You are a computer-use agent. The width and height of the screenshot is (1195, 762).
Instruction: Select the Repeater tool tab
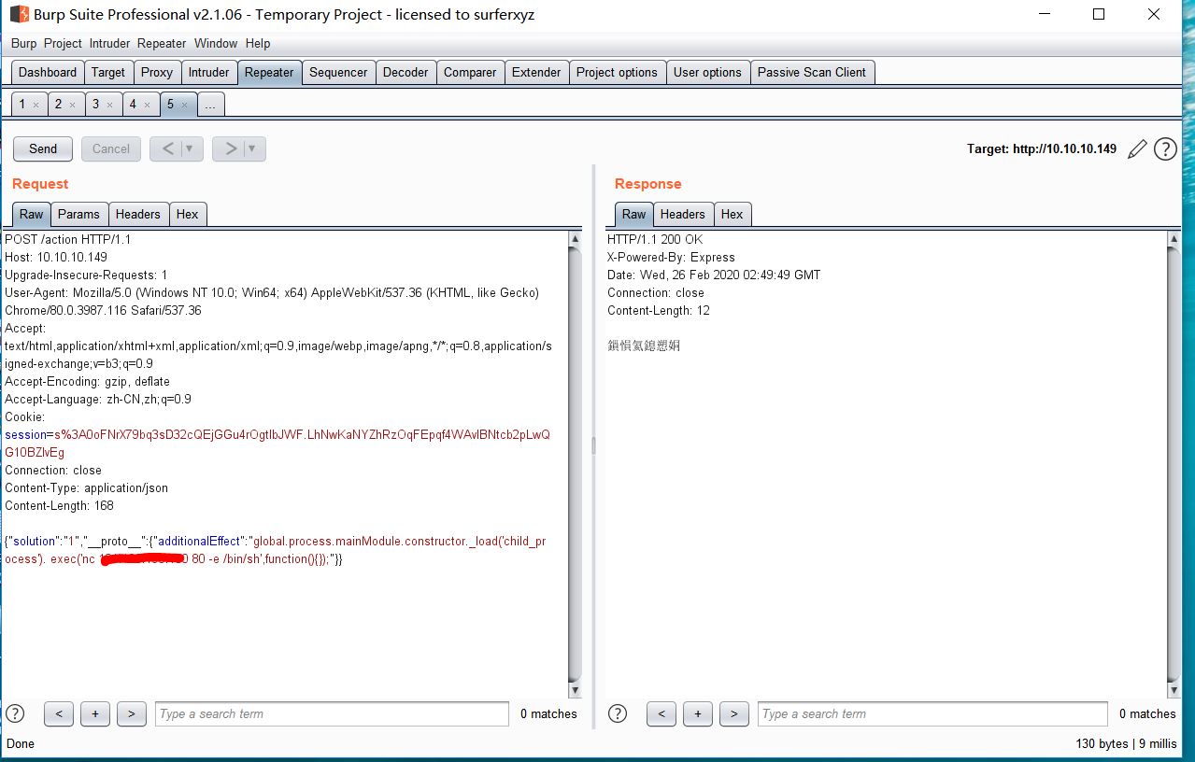pyautogui.click(x=269, y=72)
